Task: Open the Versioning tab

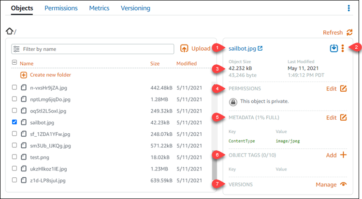Action: (135, 8)
